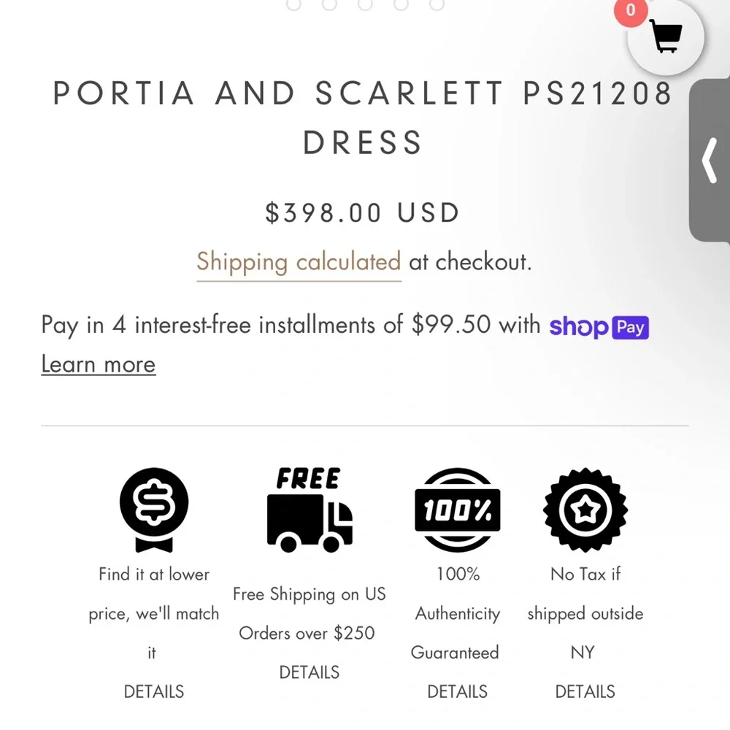Click the $398.00 USD price

point(363,213)
